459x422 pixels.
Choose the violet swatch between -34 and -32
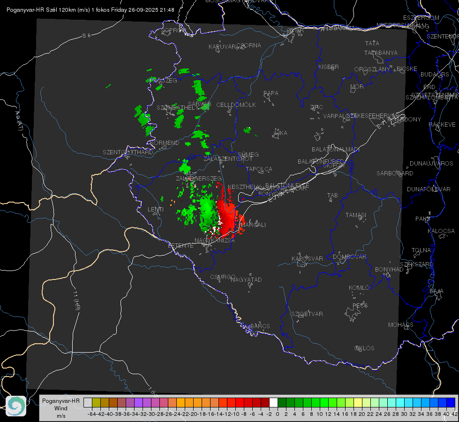[138, 402]
